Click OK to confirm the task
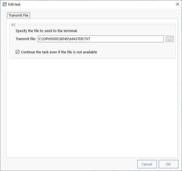The height and width of the screenshot is (171, 182). (168, 164)
